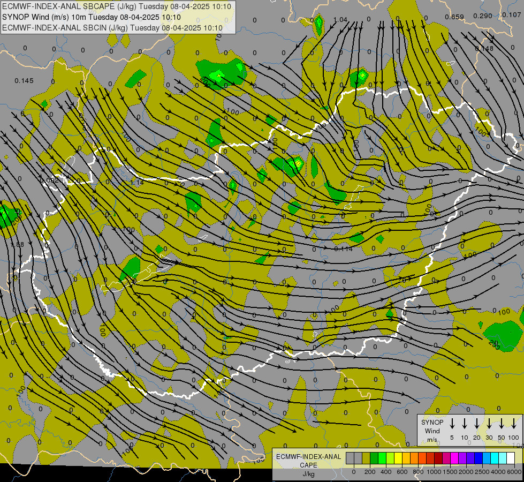This screenshot has width=524, height=482.
Task: Click the number 20 in wind legend
Action: click(477, 438)
